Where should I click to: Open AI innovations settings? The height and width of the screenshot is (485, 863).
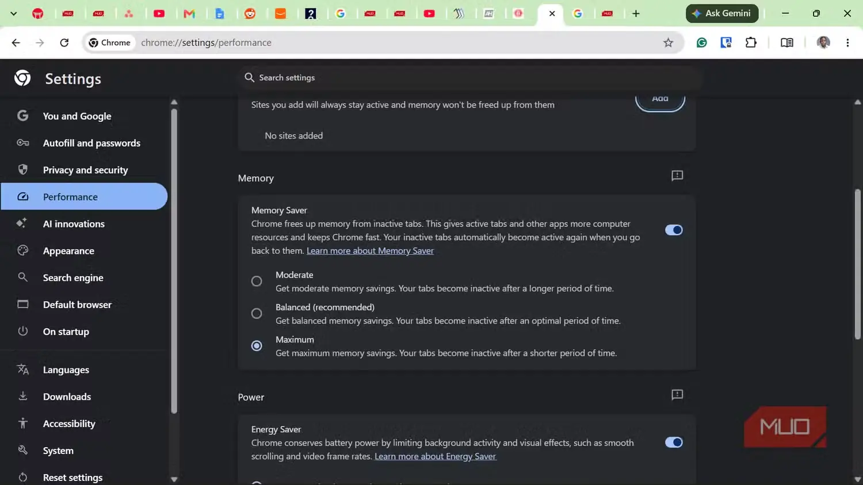(84, 224)
